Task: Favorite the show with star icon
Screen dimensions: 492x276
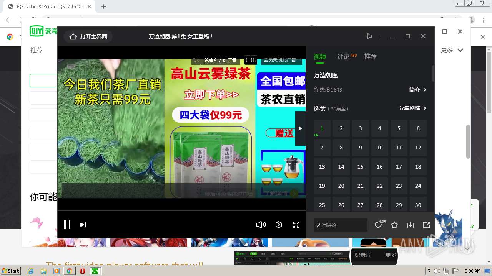Action: pos(394,225)
